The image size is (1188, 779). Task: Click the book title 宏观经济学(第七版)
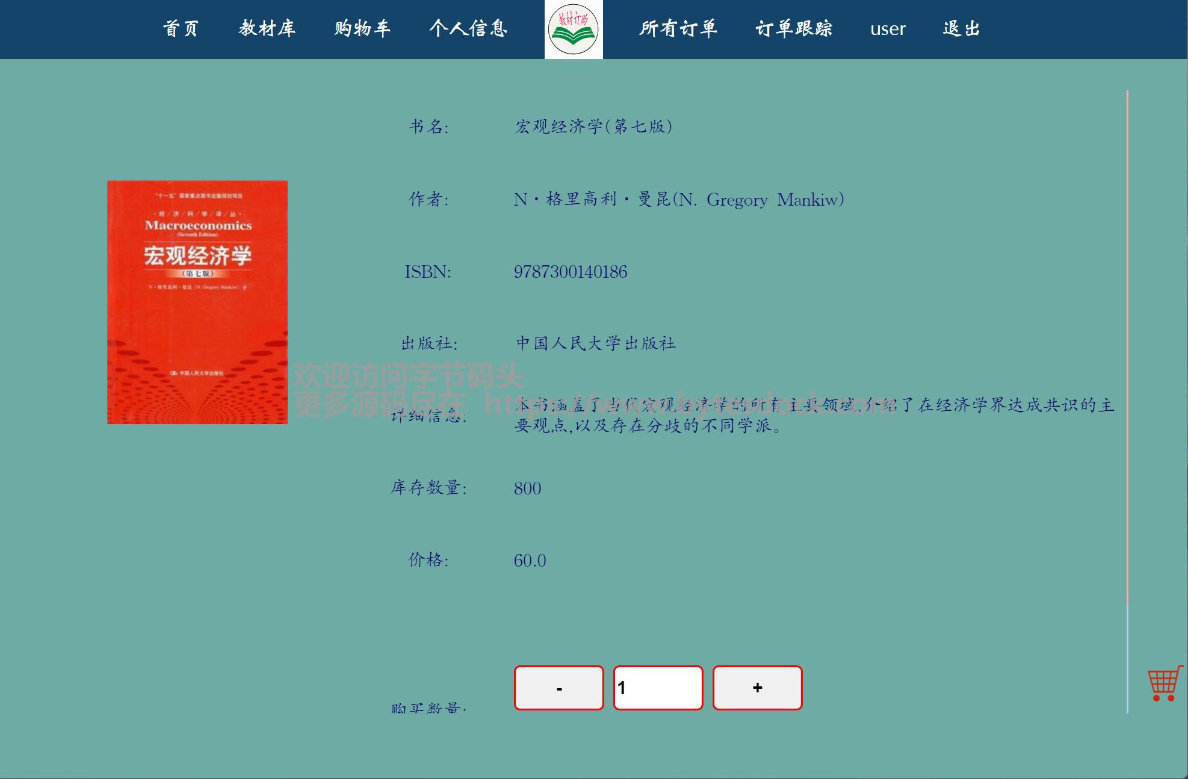pyautogui.click(x=593, y=126)
